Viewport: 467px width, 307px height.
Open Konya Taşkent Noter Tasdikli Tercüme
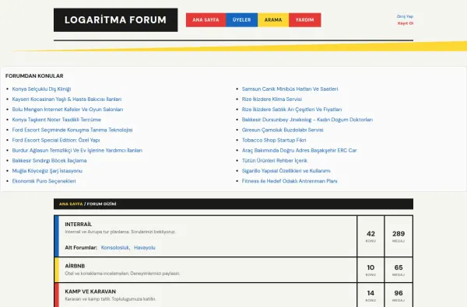[x=57, y=120]
